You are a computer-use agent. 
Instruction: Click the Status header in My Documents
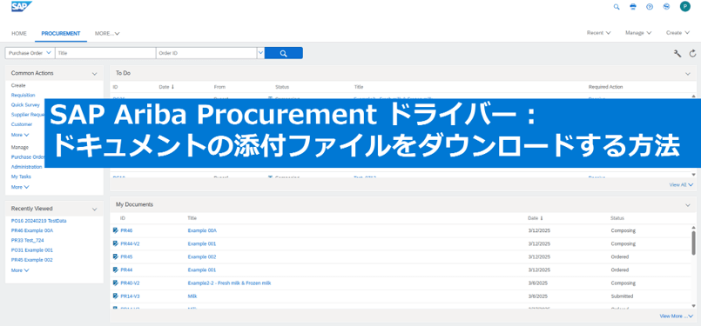[x=617, y=218]
